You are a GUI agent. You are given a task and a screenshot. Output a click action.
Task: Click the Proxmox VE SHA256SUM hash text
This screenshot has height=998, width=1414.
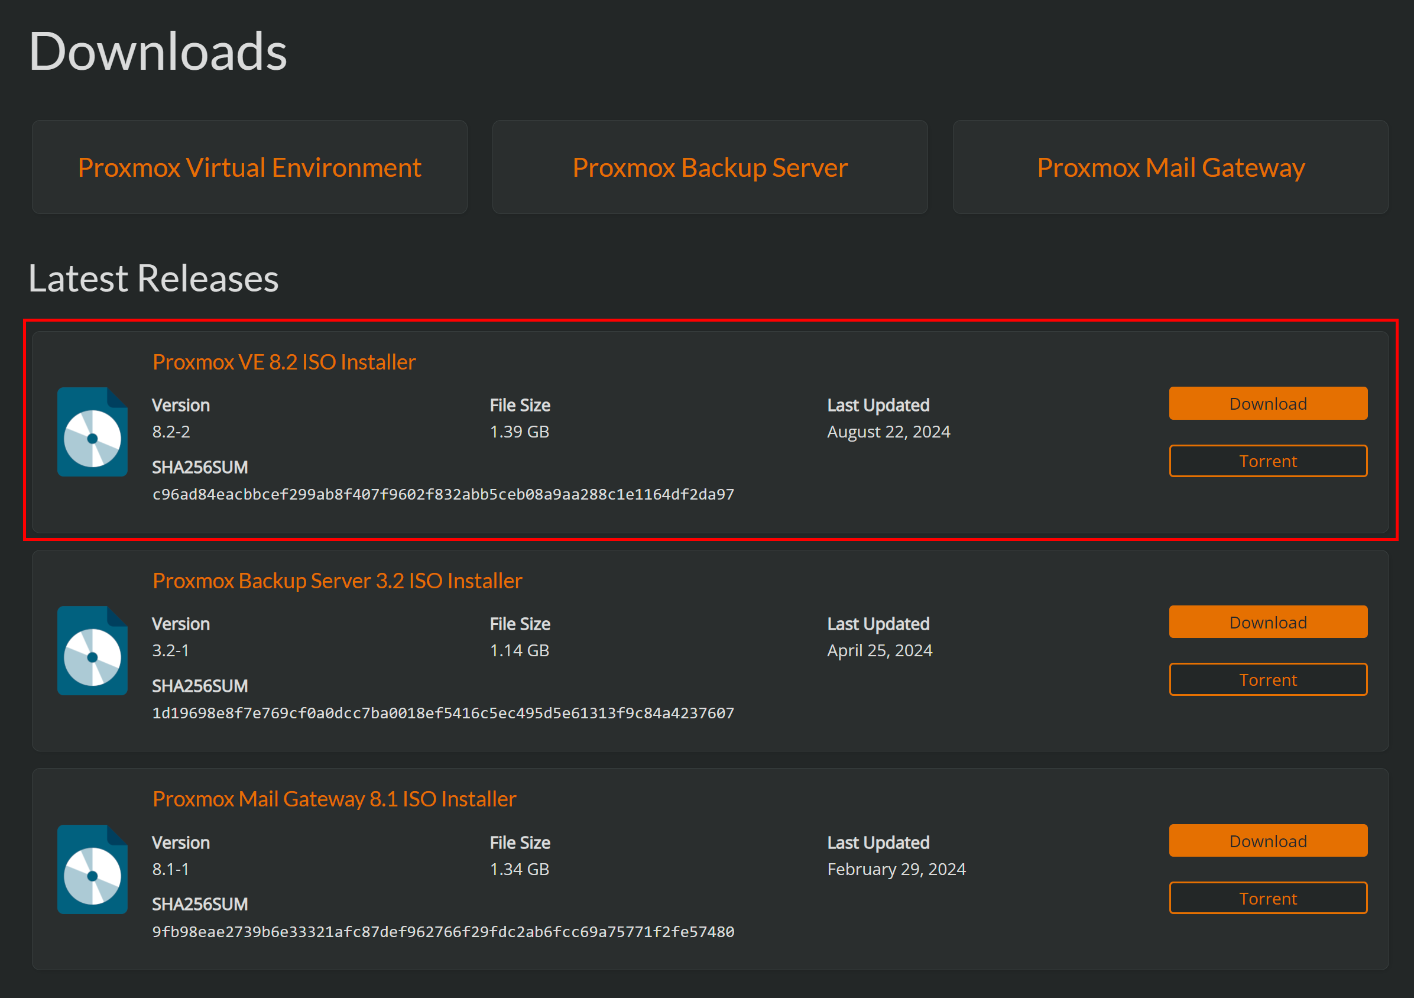pos(443,494)
